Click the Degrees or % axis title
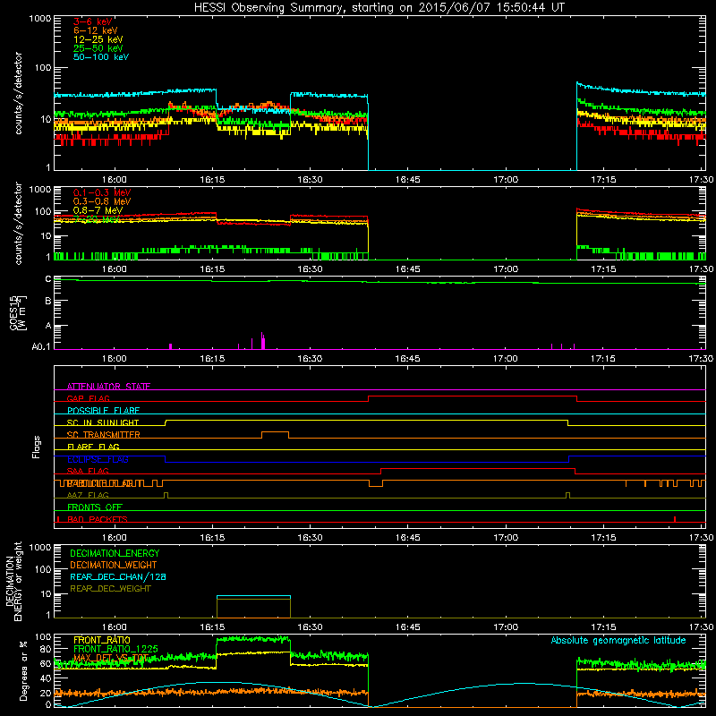 pos(23,670)
